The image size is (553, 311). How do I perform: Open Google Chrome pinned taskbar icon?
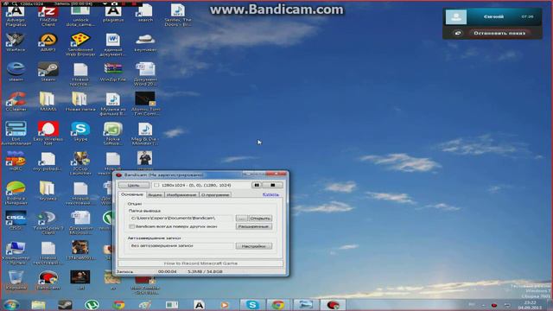[119, 305]
